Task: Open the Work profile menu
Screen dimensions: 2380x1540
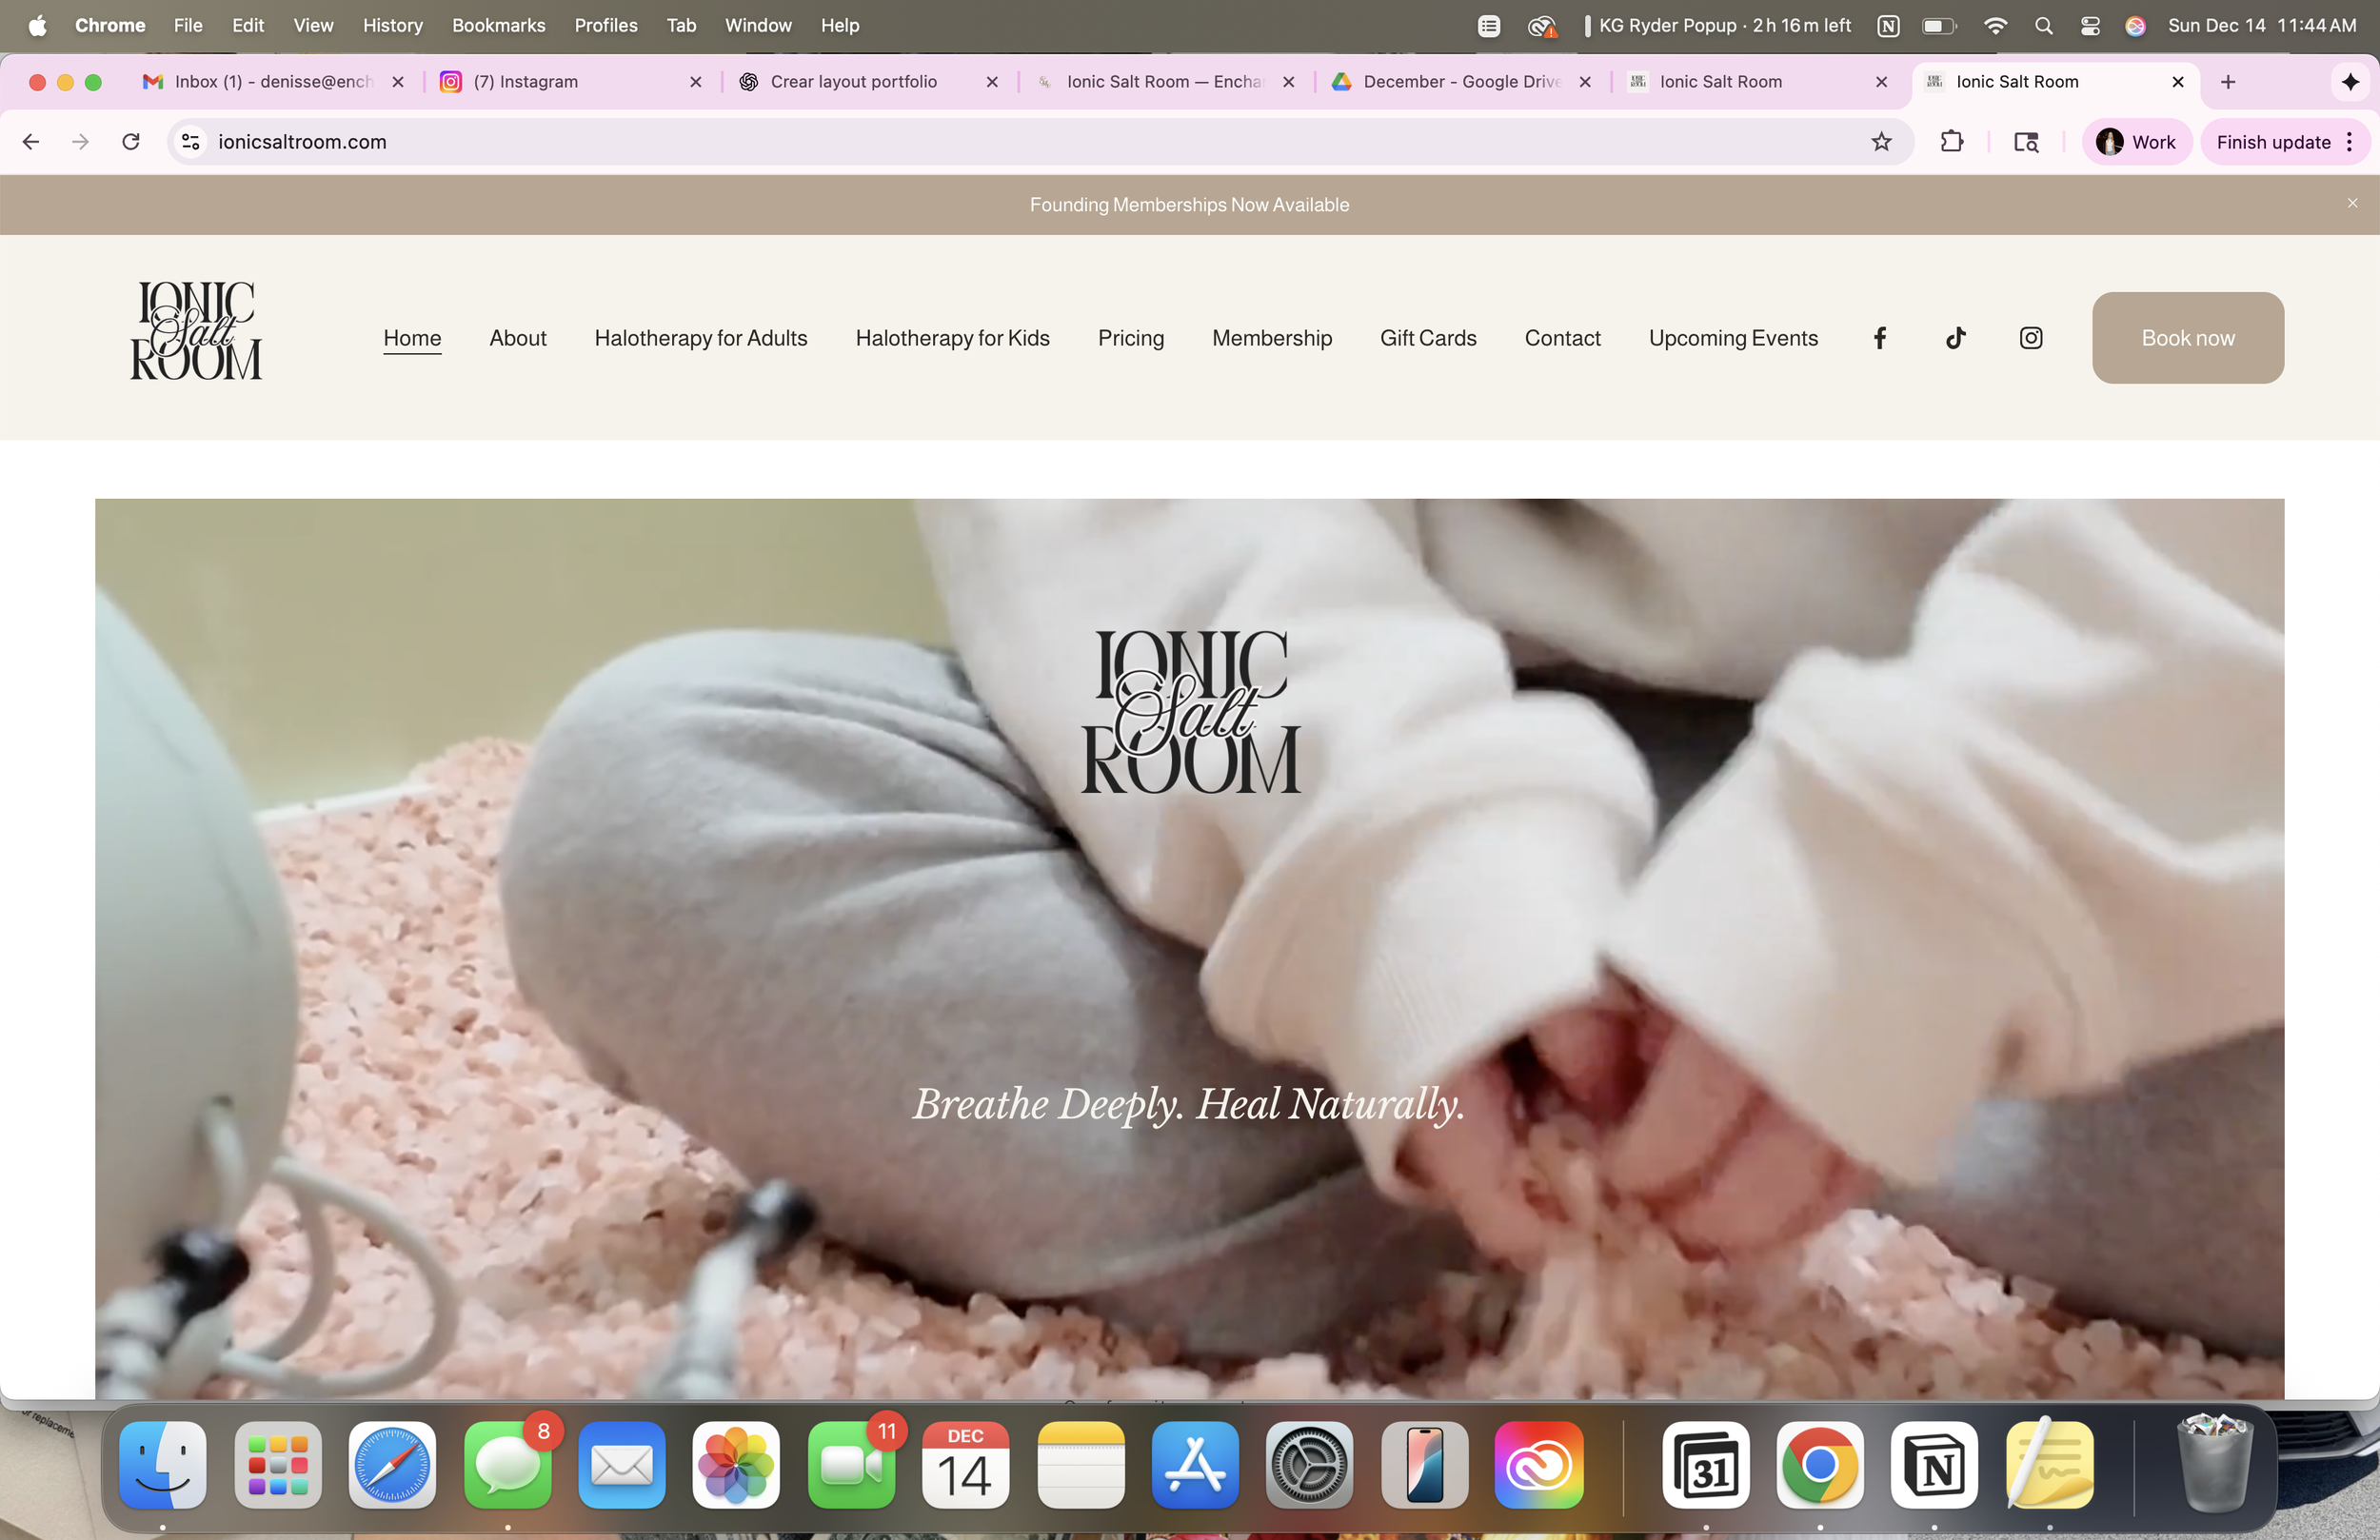Action: (2137, 142)
